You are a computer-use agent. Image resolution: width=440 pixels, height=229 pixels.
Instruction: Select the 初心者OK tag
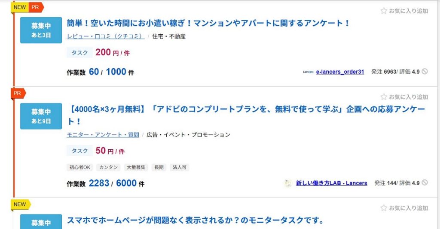coord(80,167)
